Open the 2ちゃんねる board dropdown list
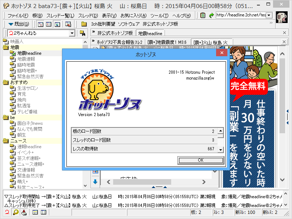This screenshot has height=219, width=292. point(72,32)
